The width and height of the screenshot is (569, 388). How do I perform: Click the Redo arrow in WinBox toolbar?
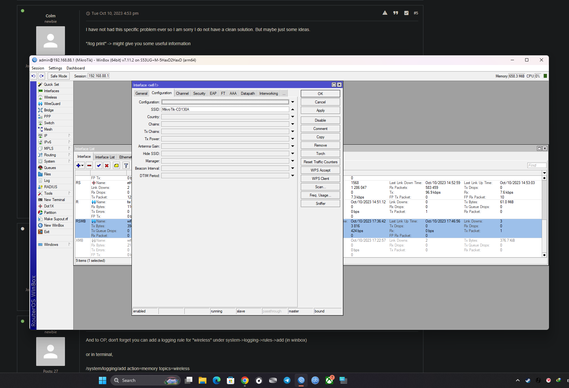pos(42,76)
